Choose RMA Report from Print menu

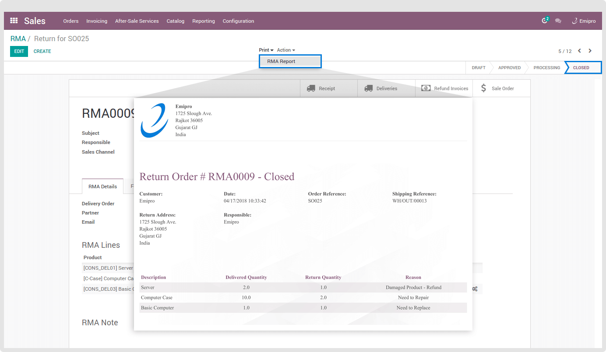290,61
